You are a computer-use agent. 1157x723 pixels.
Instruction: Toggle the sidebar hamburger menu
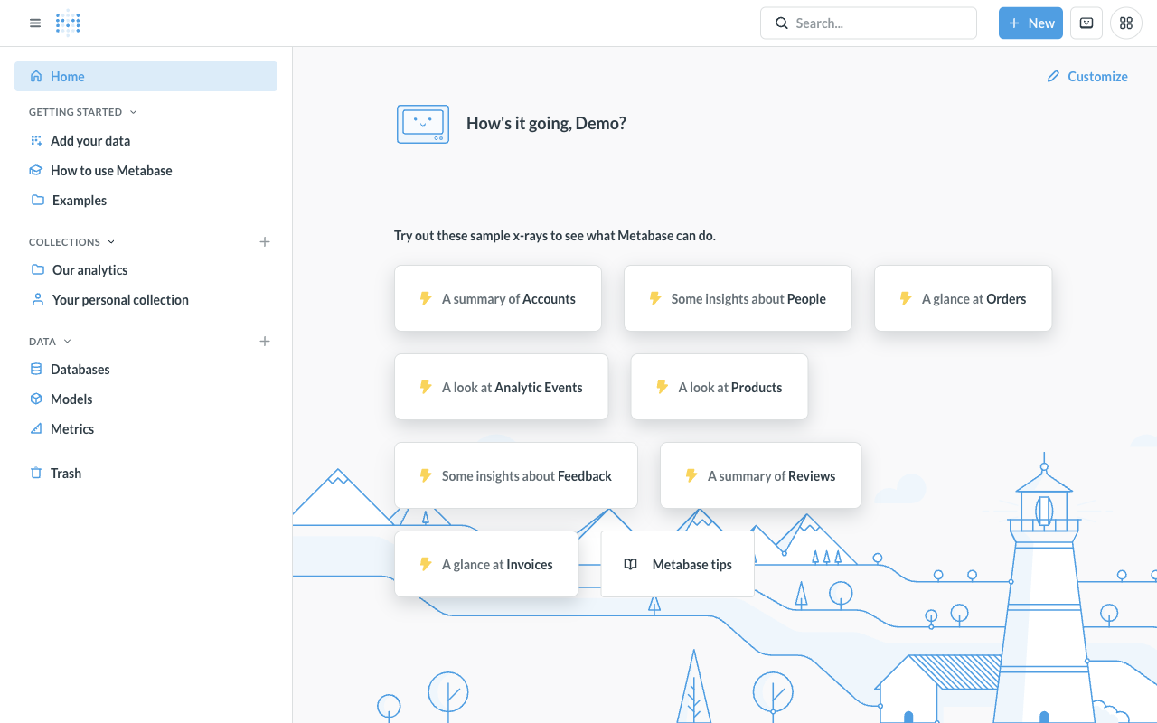(35, 23)
